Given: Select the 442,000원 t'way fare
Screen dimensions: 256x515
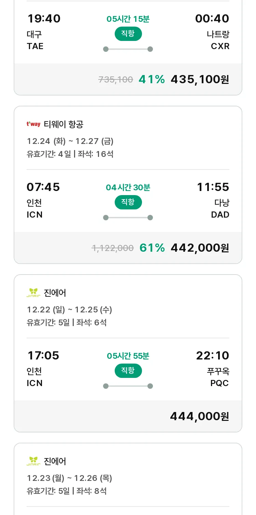Looking at the screenshot, I should pos(200,248).
